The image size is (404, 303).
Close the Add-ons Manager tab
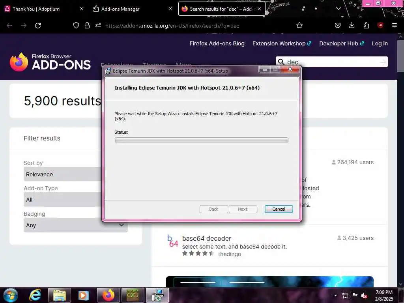(170, 9)
